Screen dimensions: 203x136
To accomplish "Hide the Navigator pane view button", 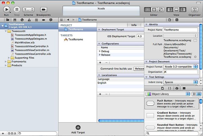I will click(x=170, y=10).
